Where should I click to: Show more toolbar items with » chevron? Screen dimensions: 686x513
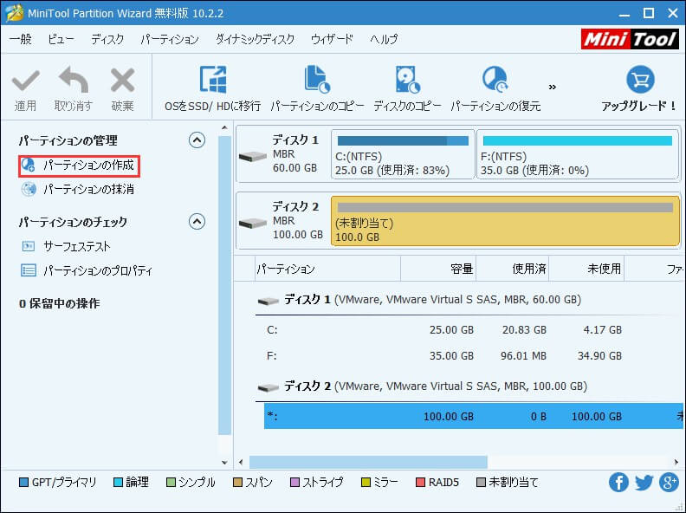click(552, 88)
